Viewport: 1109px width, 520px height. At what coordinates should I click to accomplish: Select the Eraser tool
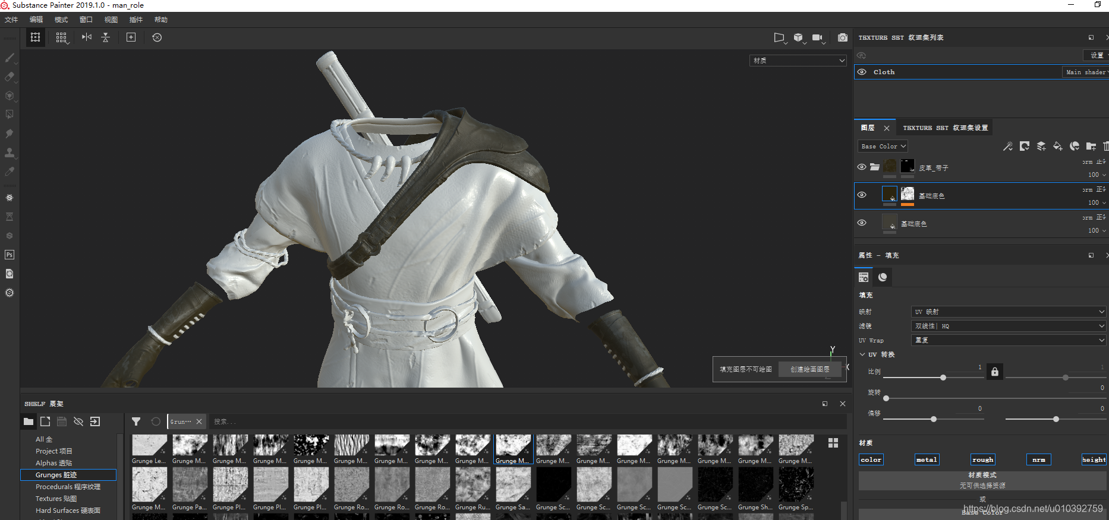tap(10, 77)
